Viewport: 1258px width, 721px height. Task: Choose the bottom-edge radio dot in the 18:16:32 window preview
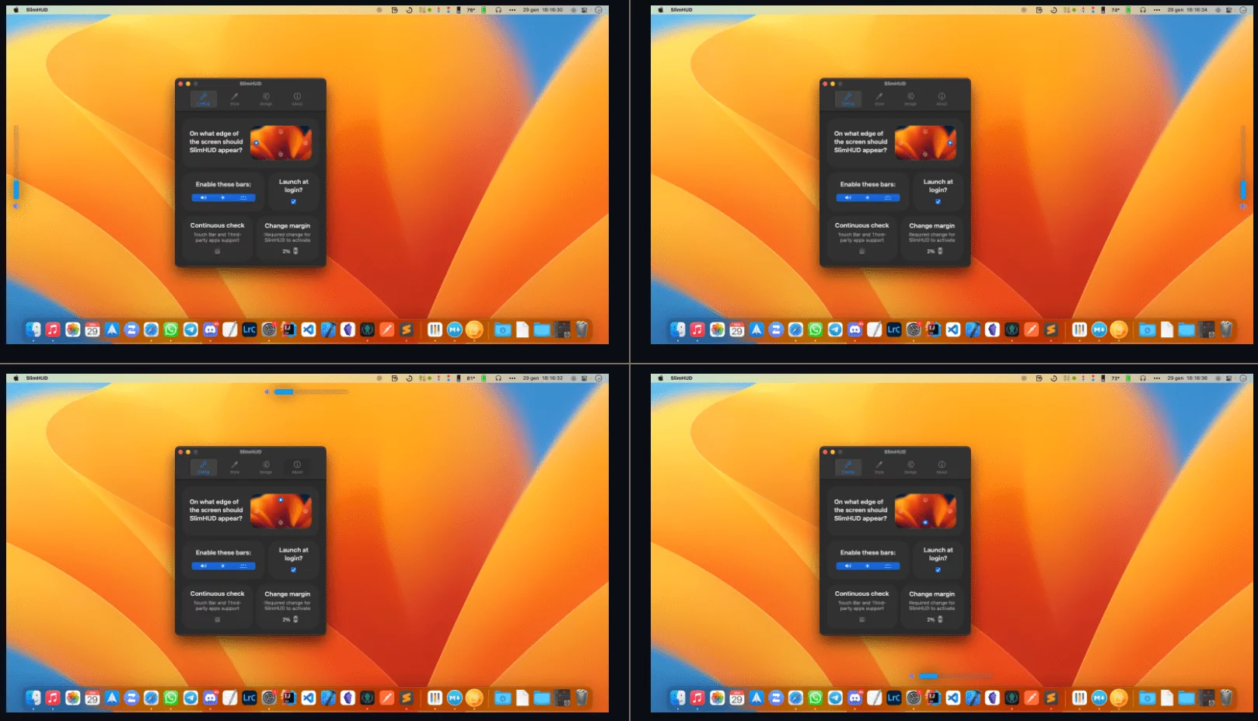281,523
